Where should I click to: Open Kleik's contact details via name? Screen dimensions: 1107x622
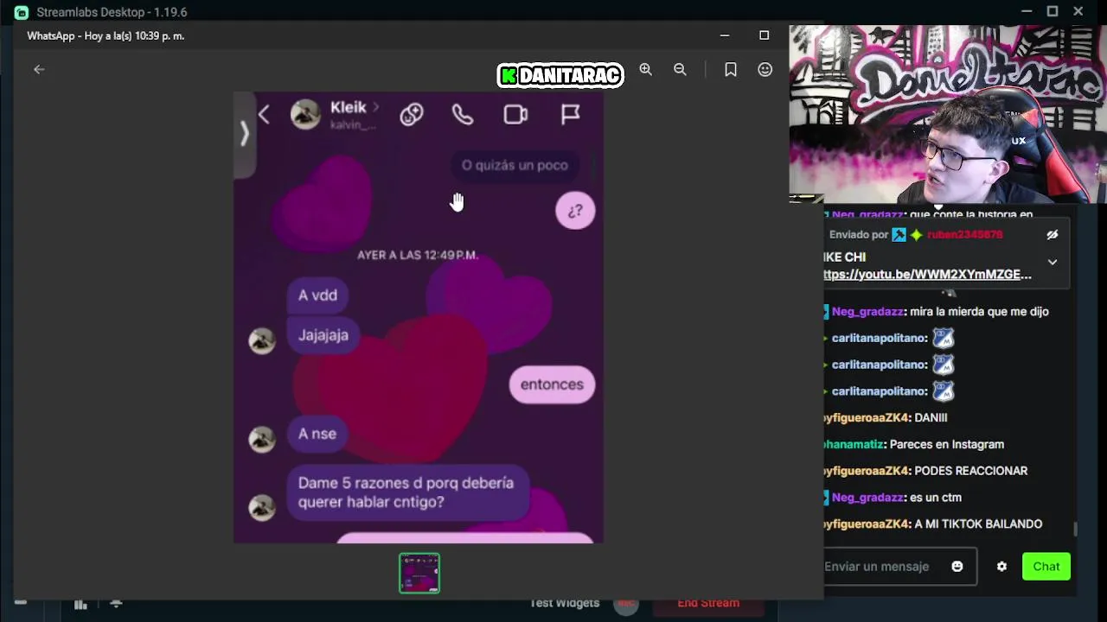[x=354, y=108]
